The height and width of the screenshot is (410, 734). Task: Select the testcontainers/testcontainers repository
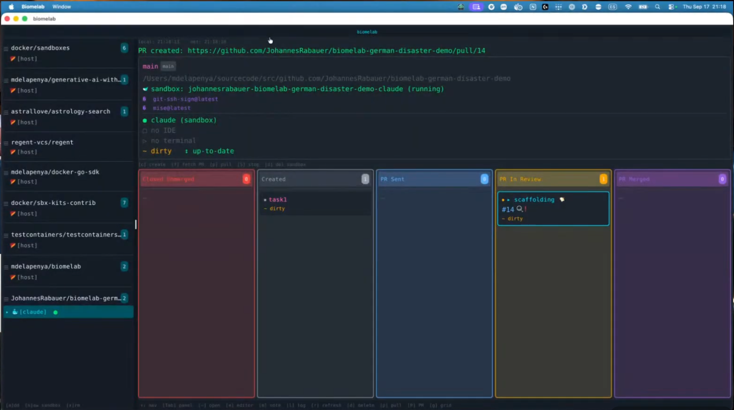[66, 235]
